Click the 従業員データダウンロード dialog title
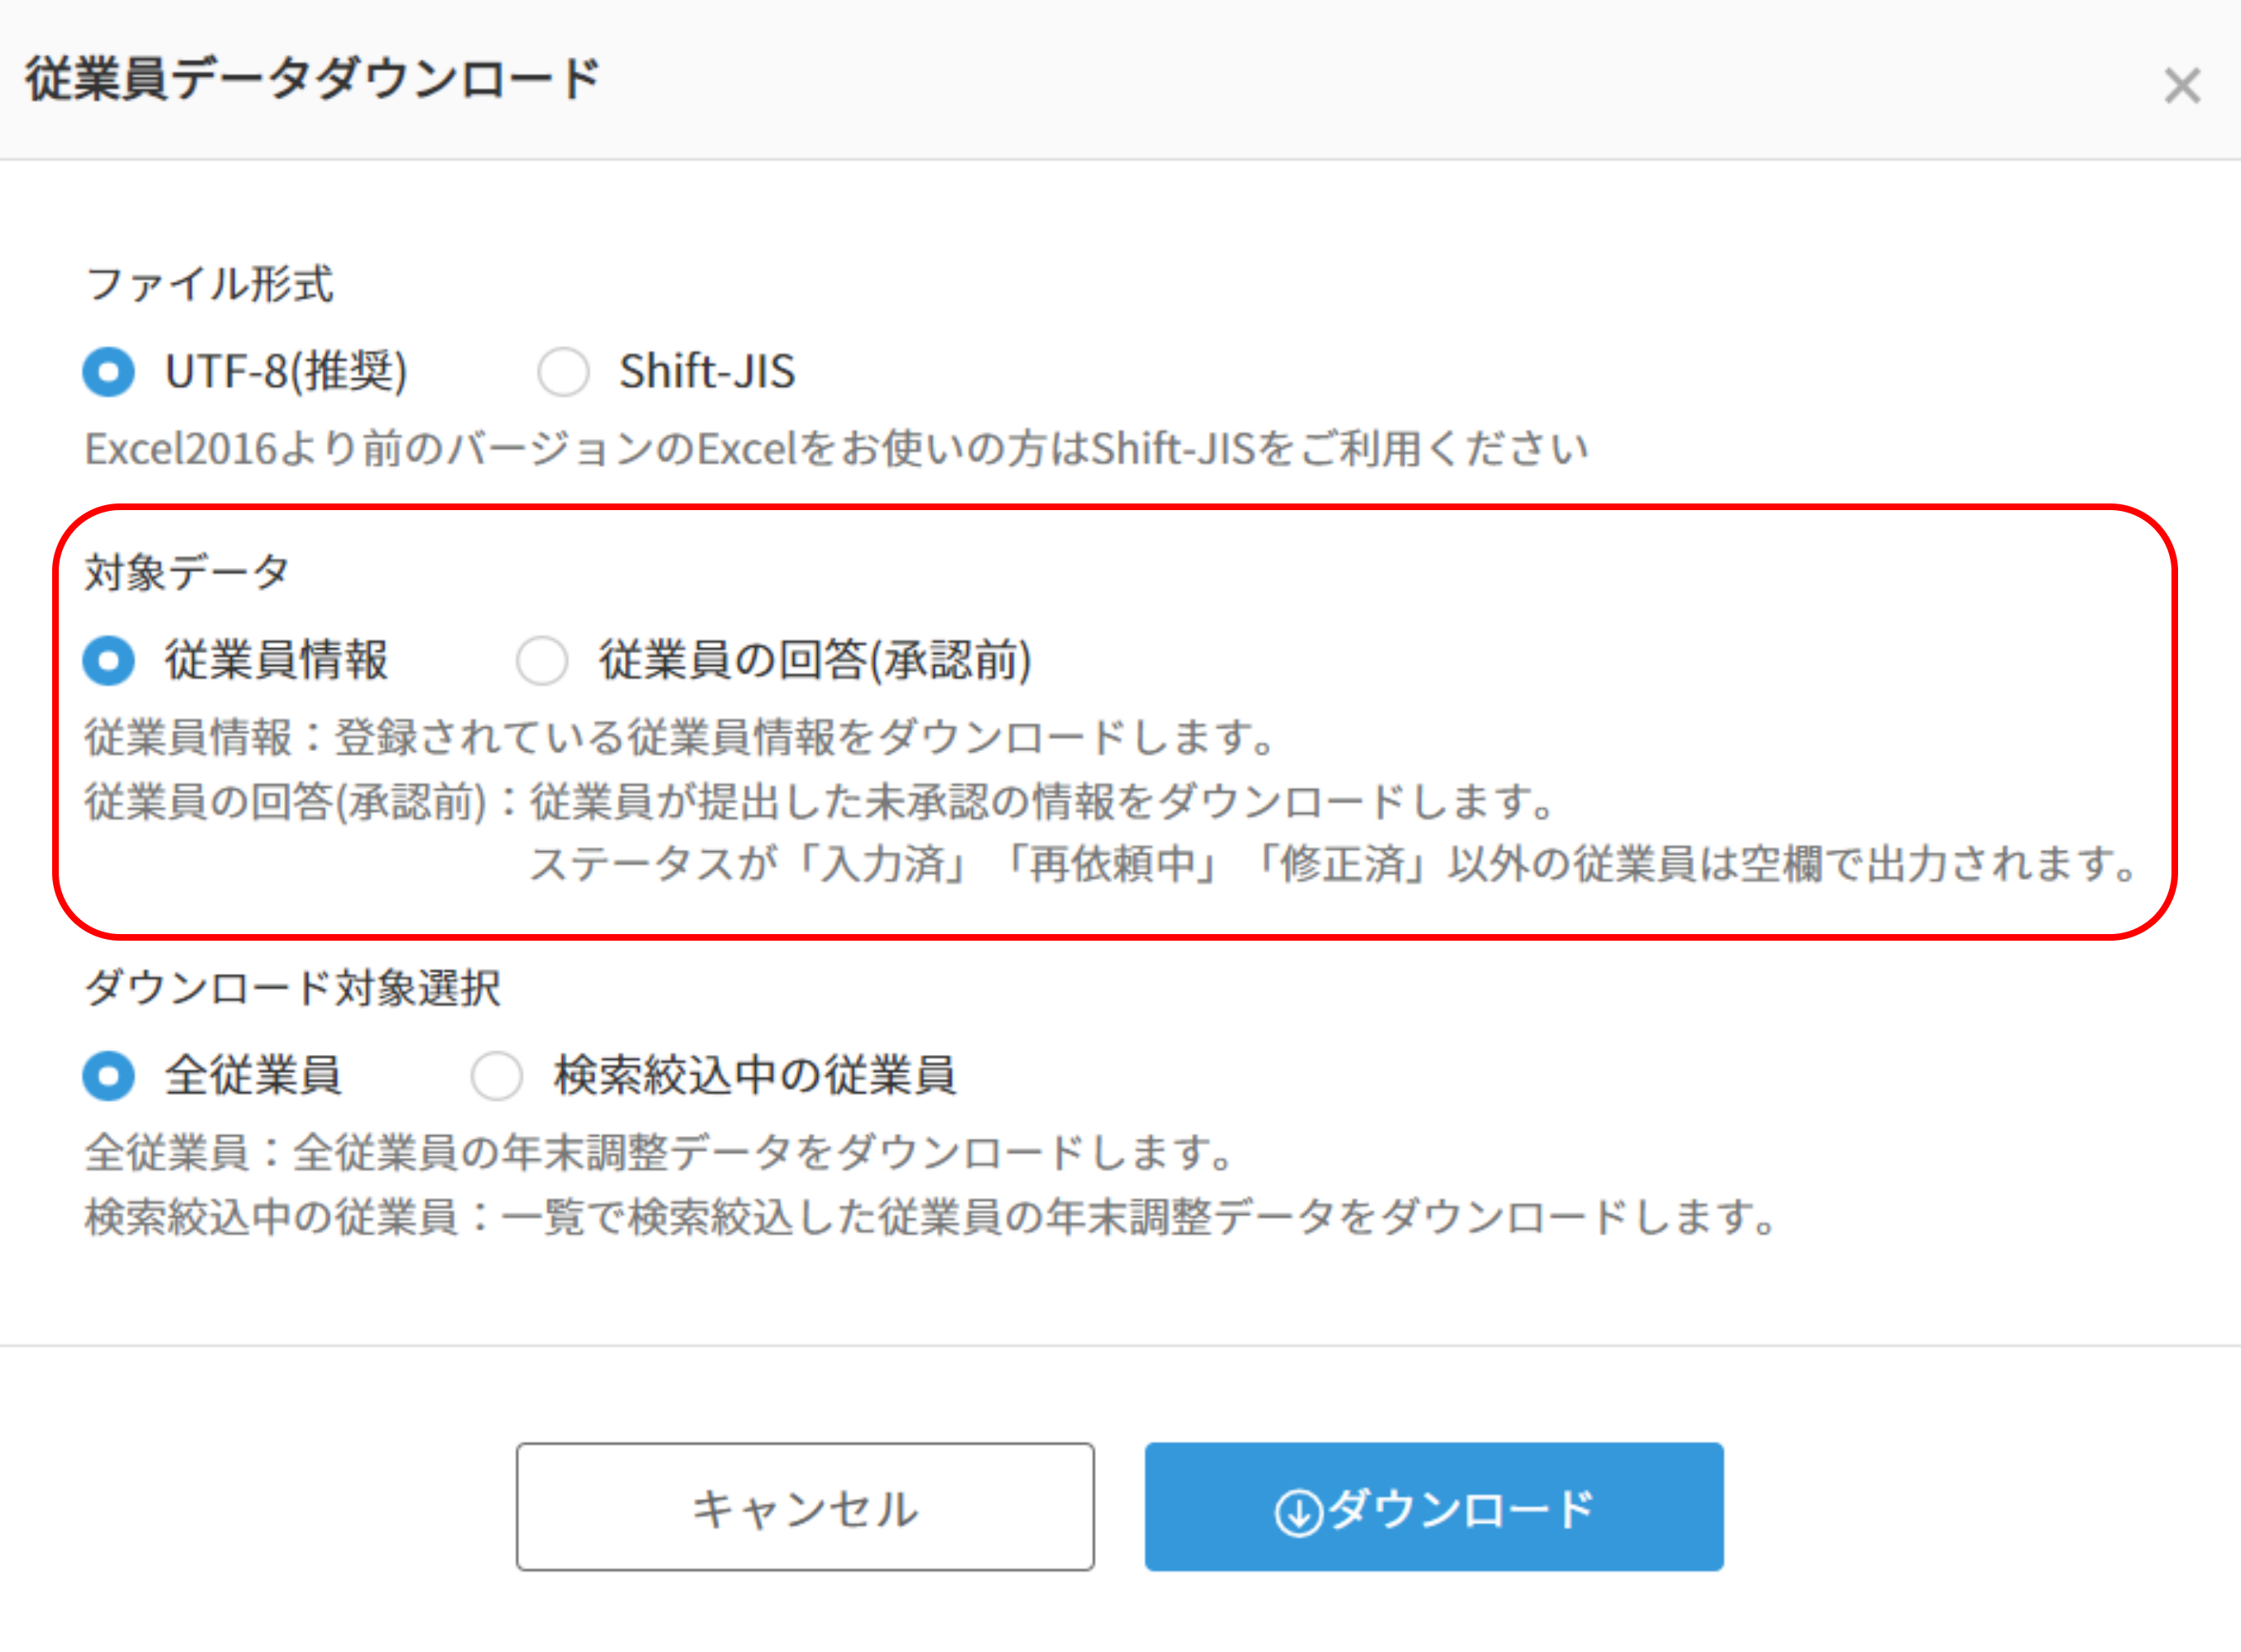2241x1652 pixels. (312, 79)
